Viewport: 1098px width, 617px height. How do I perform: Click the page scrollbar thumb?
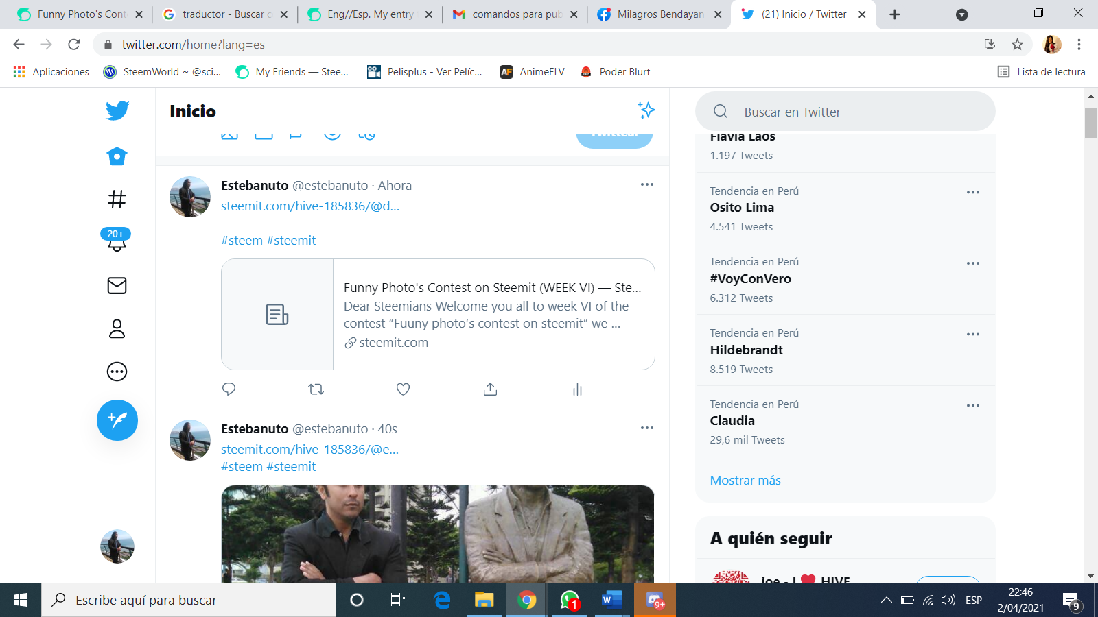click(1090, 123)
